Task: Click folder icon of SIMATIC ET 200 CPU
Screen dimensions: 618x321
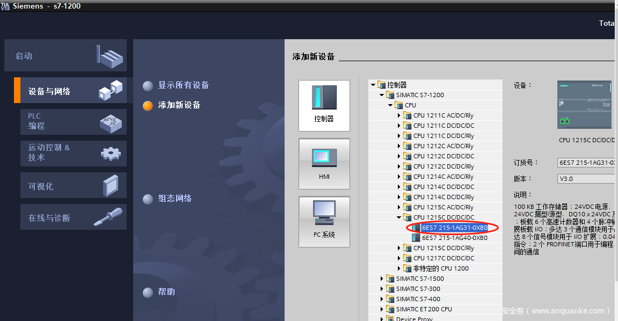Action: pos(390,309)
